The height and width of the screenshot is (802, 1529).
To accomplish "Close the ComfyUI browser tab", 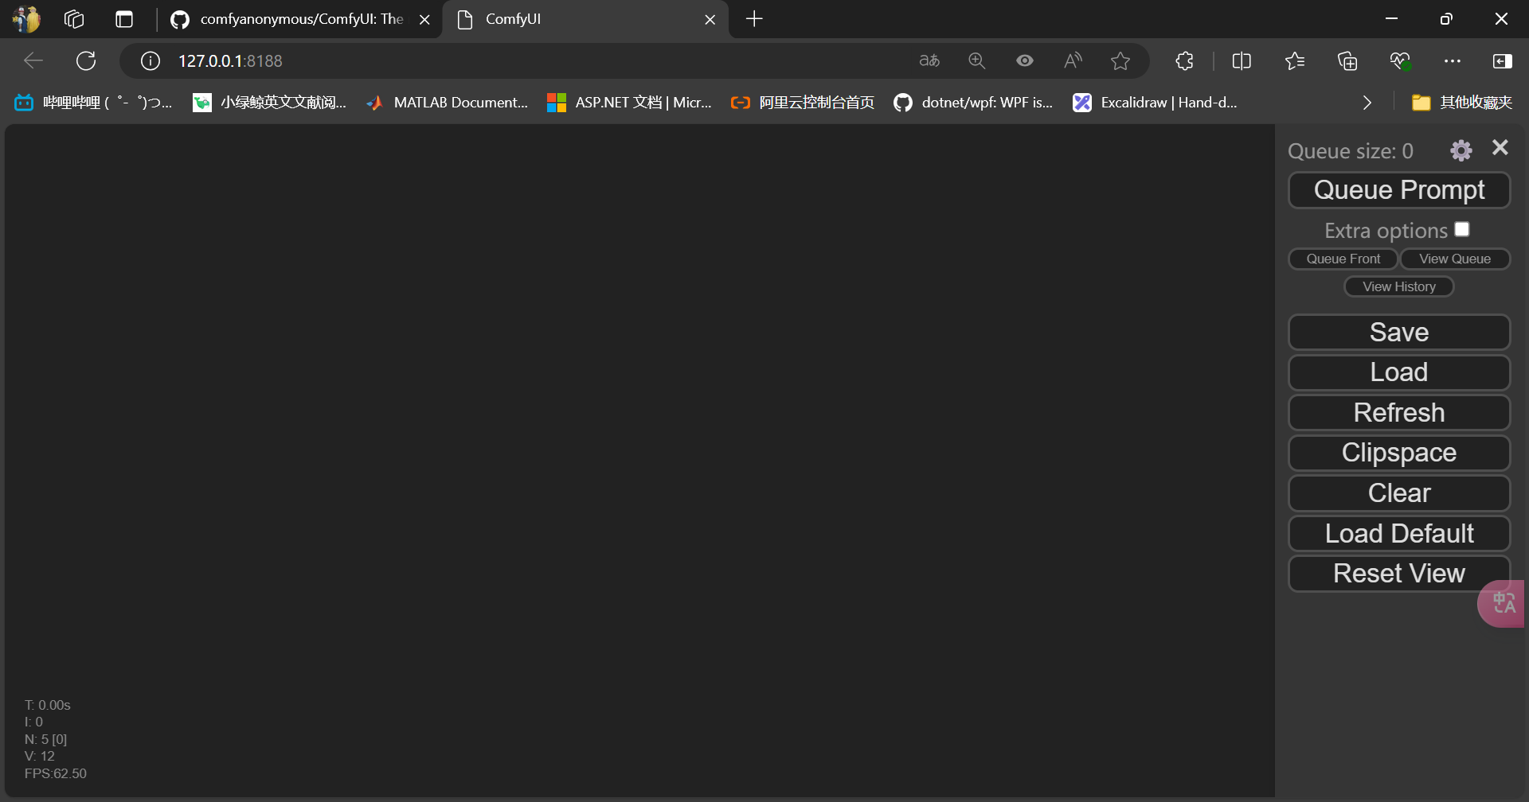I will (710, 19).
